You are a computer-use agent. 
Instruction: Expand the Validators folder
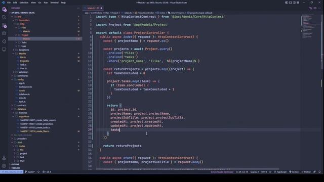pyautogui.click(x=23, y=72)
